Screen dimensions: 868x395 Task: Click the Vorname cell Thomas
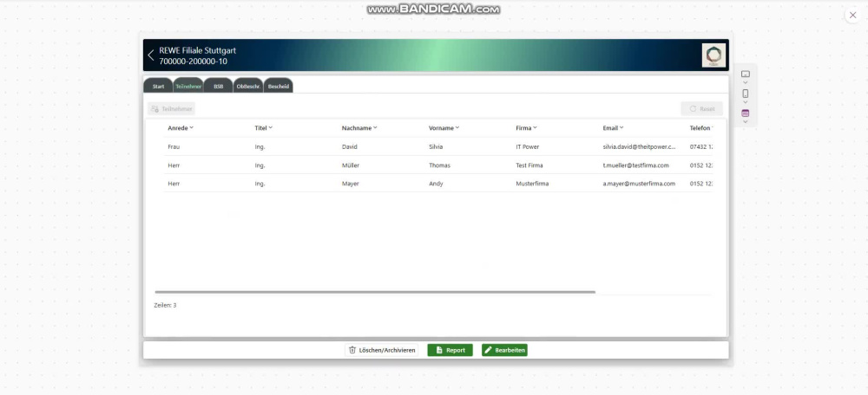pos(439,165)
